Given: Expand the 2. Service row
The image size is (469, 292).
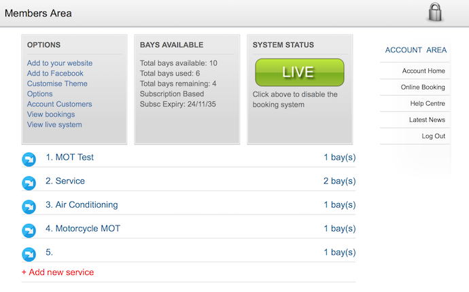Looking at the screenshot, I should (x=65, y=181).
